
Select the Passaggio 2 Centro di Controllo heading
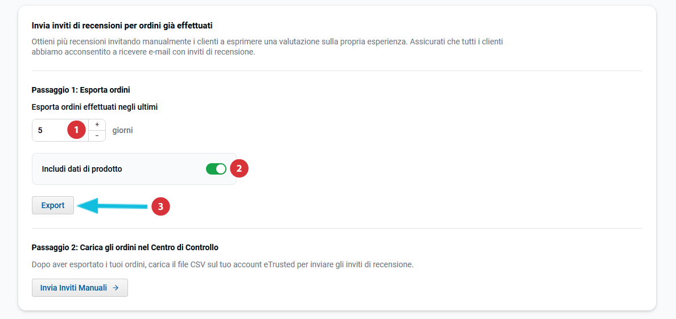[x=125, y=247]
